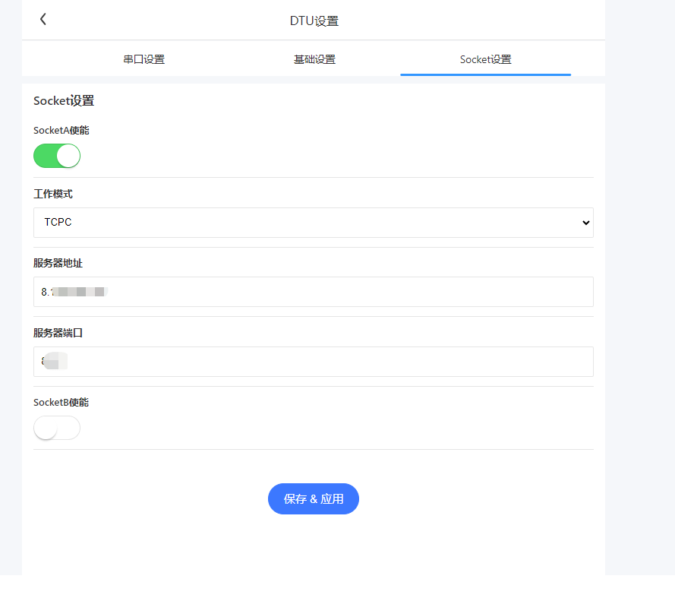
Task: Click the Socket设置 section heading
Action: [x=64, y=101]
